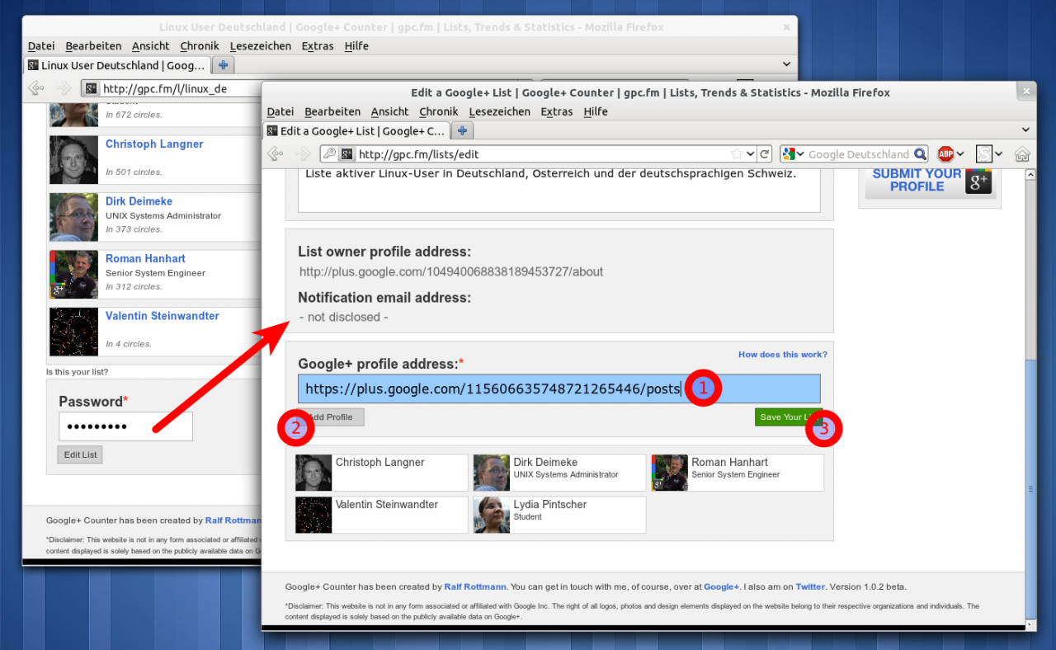Image resolution: width=1056 pixels, height=650 pixels.
Task: Click the Adblock Plus ABP icon
Action: coord(945,154)
